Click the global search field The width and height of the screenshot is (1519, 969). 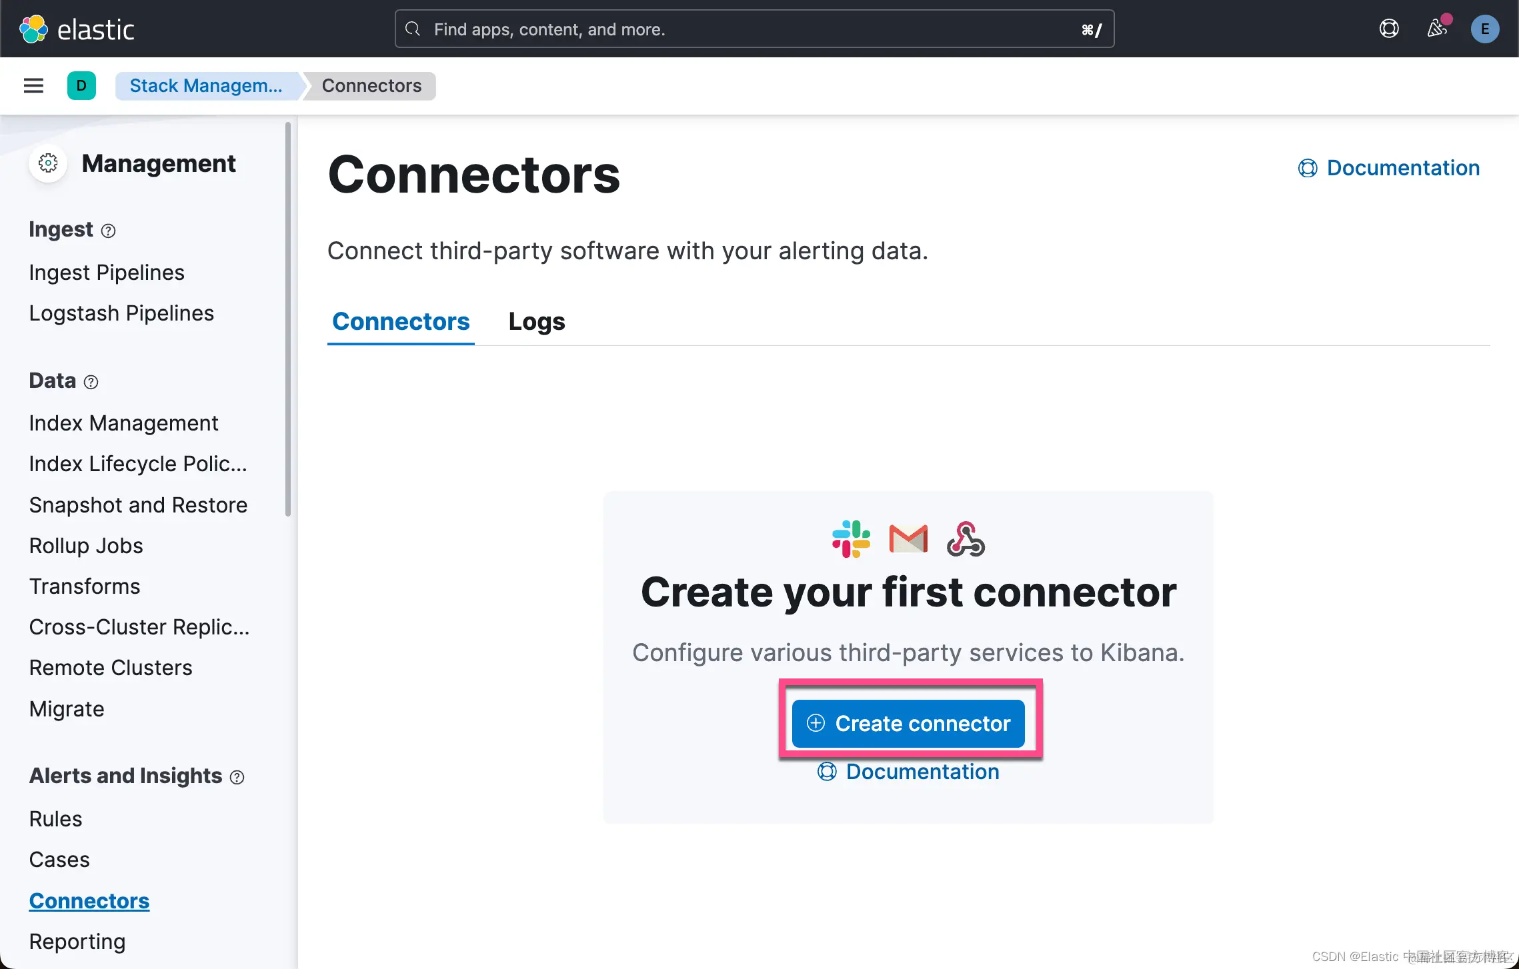(x=753, y=29)
